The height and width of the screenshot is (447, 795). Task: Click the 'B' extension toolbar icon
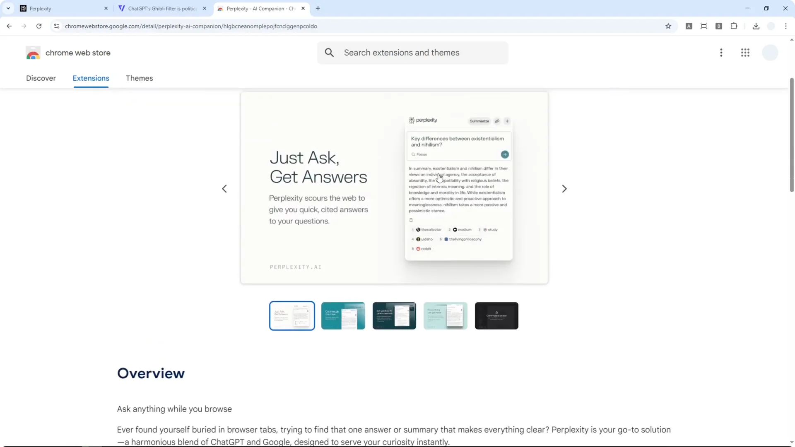pos(719,26)
